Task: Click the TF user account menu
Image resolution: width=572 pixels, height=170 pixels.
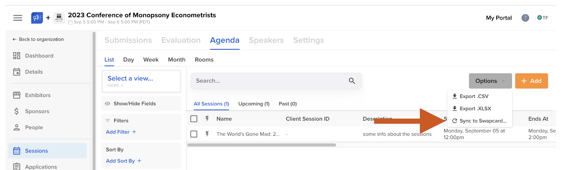Action: coord(543,18)
